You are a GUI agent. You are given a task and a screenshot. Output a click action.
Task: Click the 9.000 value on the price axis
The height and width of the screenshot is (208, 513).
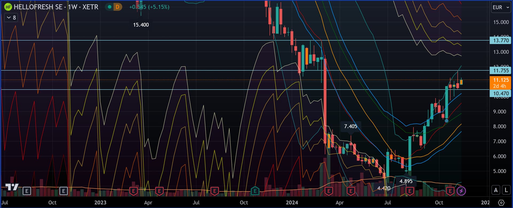(500, 112)
